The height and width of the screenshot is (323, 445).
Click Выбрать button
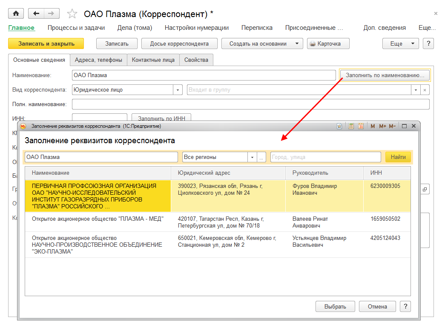tap(335, 306)
